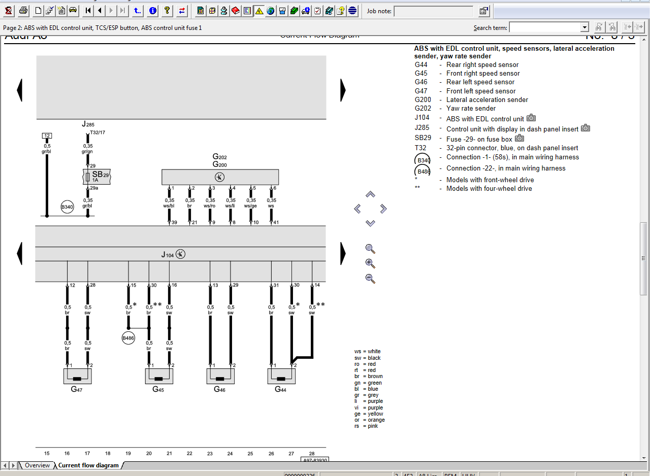650x476 pixels.
Task: Go to the previous page arrow
Action: 100,10
